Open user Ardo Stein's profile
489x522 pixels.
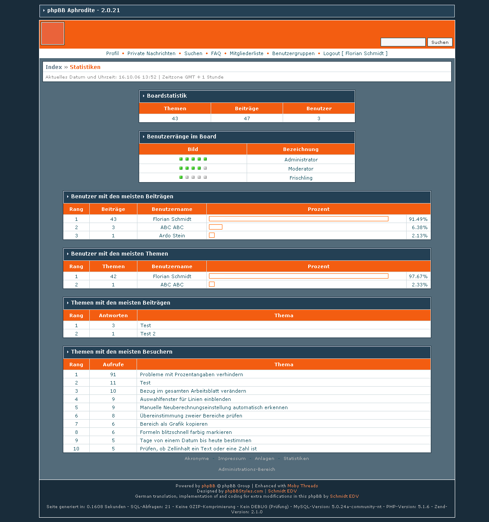pyautogui.click(x=172, y=236)
